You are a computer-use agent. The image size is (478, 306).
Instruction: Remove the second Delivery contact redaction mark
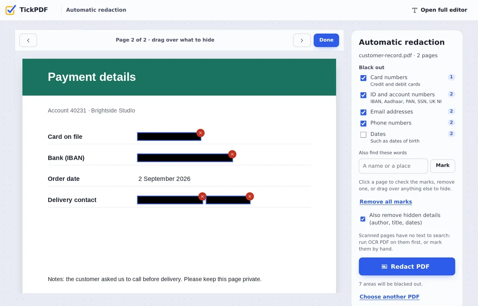click(x=250, y=196)
